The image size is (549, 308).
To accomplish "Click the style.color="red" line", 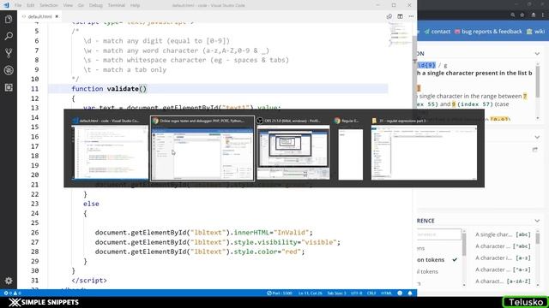I will [200, 252].
